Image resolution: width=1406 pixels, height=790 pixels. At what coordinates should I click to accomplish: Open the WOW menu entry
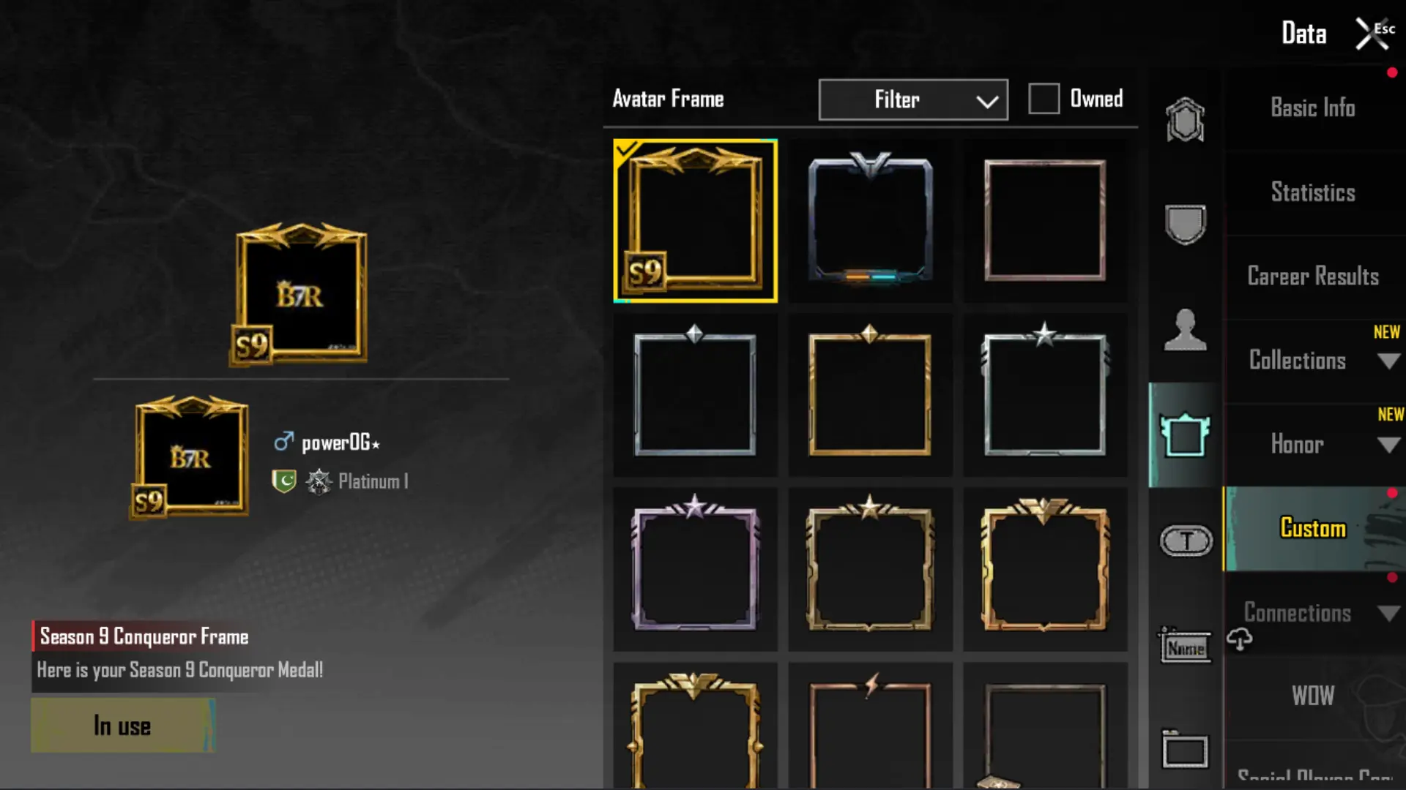1313,696
